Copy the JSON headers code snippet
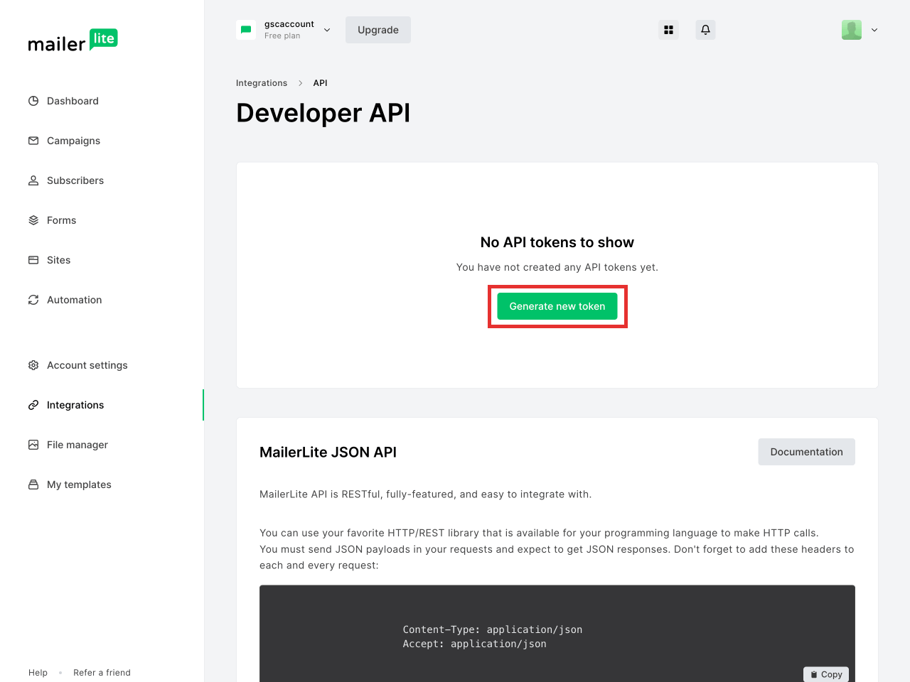910x682 pixels. click(x=826, y=674)
